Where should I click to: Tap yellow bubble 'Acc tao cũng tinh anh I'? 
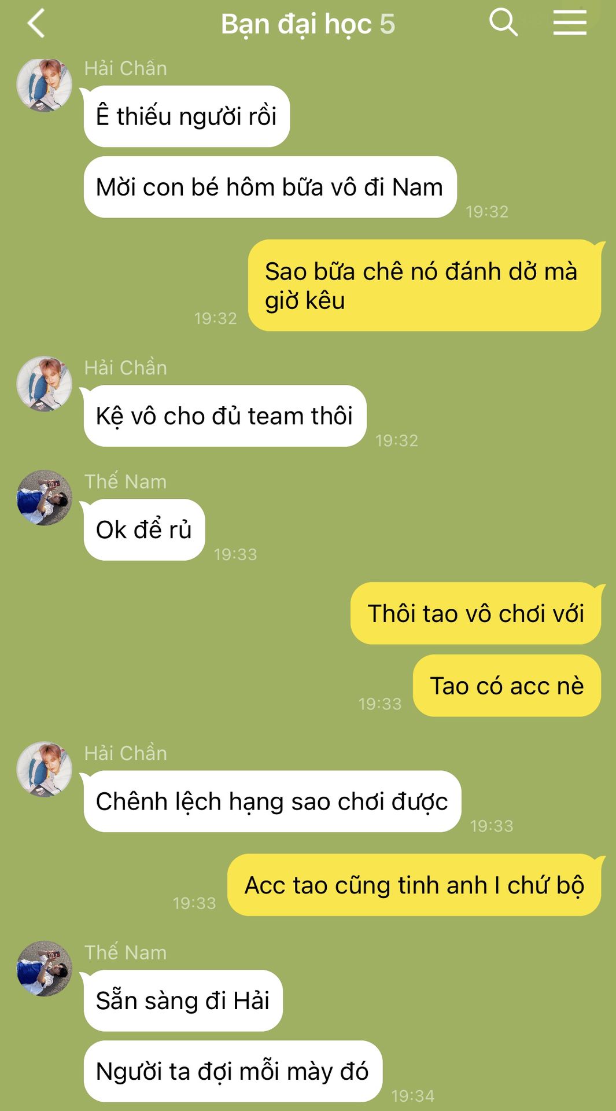click(x=414, y=885)
